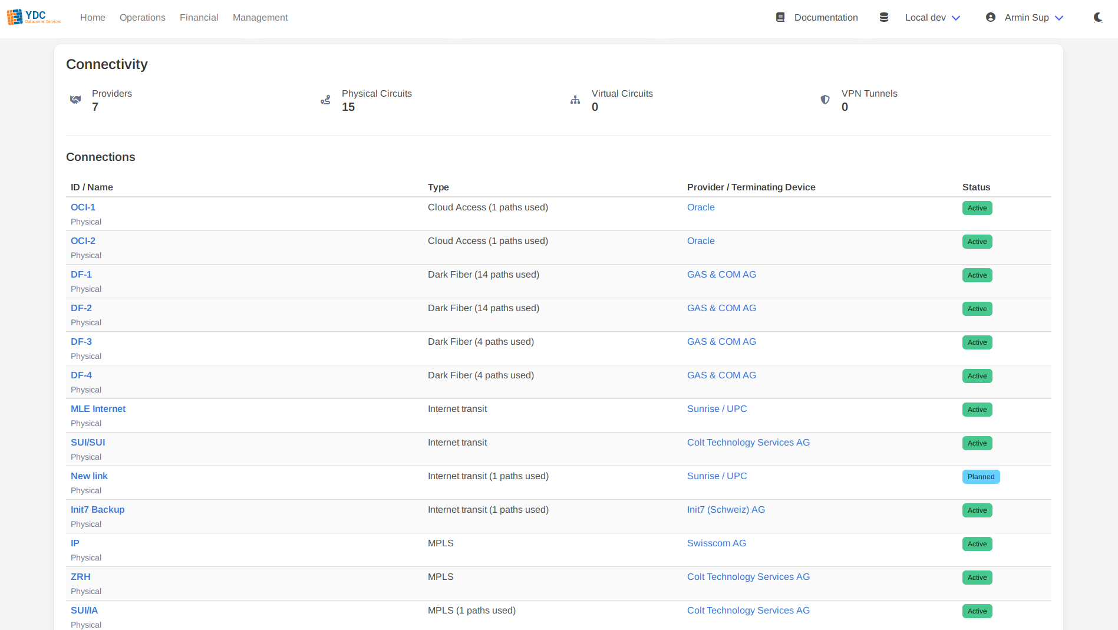
Task: Open Swisscom AG provider link
Action: click(717, 543)
